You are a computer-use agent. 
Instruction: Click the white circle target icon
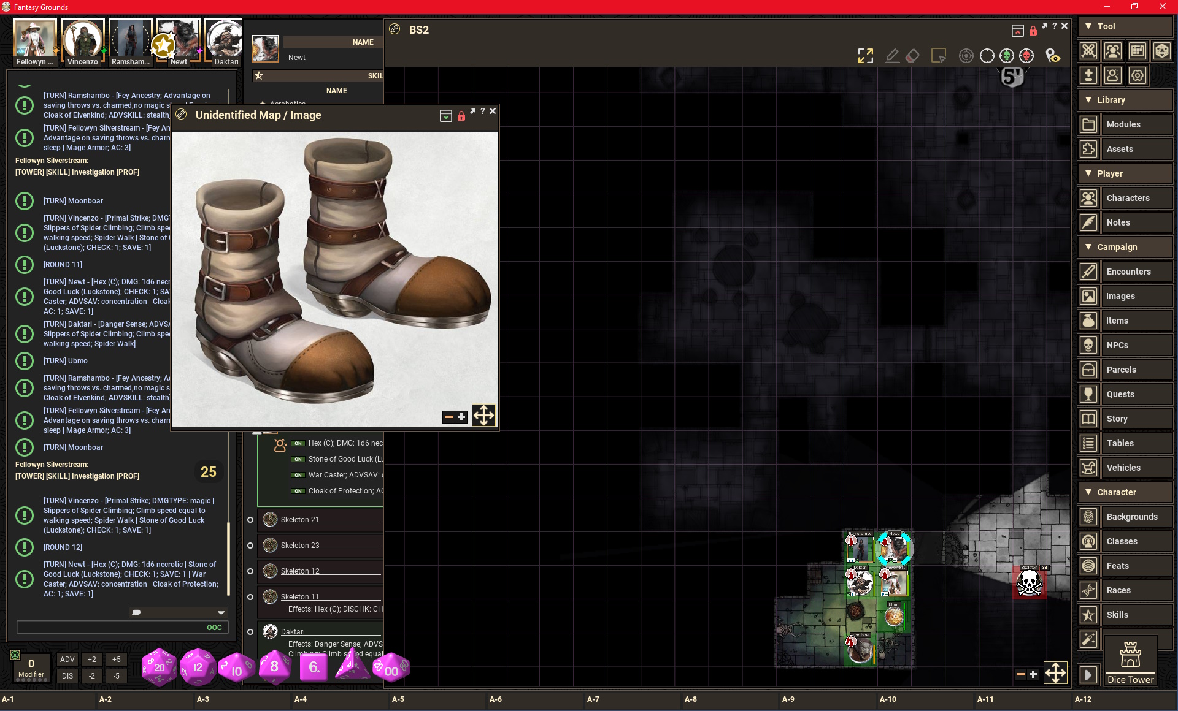[987, 56]
